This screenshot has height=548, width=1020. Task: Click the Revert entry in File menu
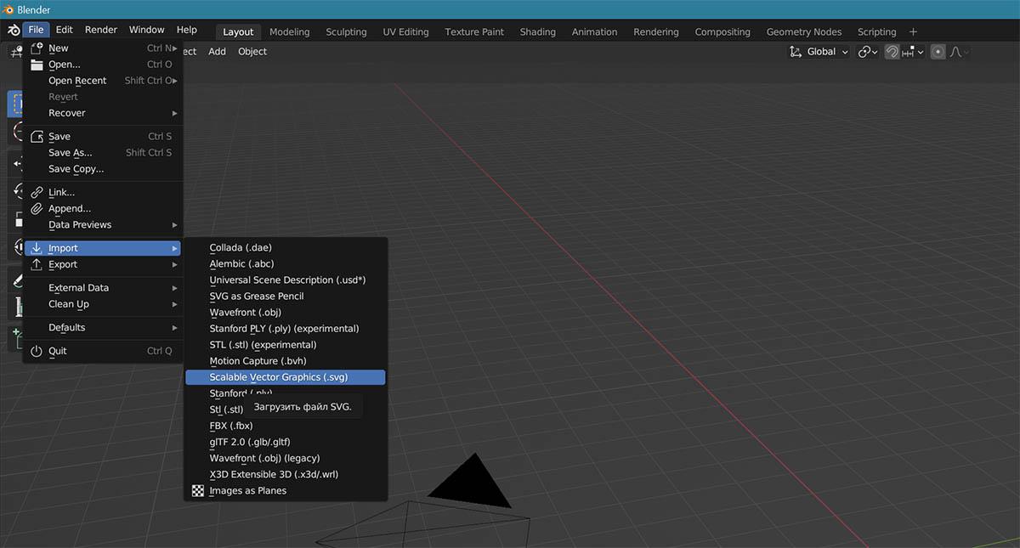pos(103,97)
